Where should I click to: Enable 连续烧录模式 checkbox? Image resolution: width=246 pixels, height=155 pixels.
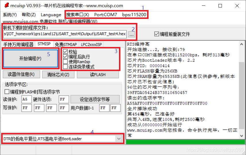79,66
